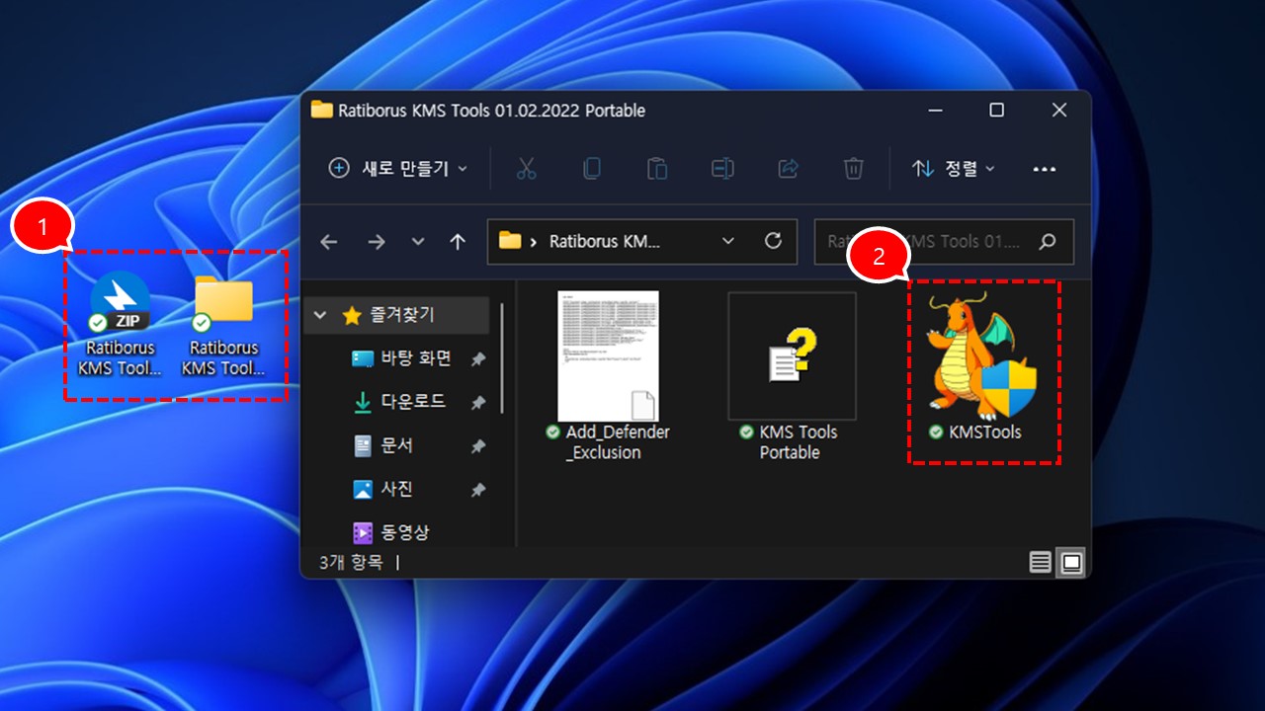Click the breadcrumb chevron before Ratiborus KM...

(x=535, y=241)
